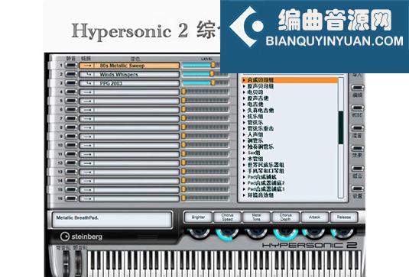Click the Chorus Speed label button
The height and width of the screenshot is (277, 409).
(228, 217)
